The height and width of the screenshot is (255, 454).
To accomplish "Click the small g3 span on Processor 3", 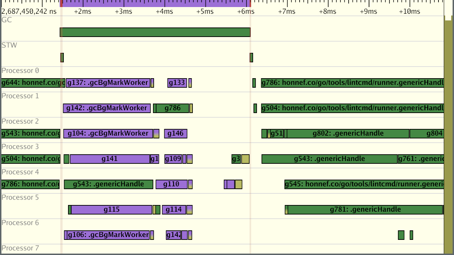I will [235, 159].
